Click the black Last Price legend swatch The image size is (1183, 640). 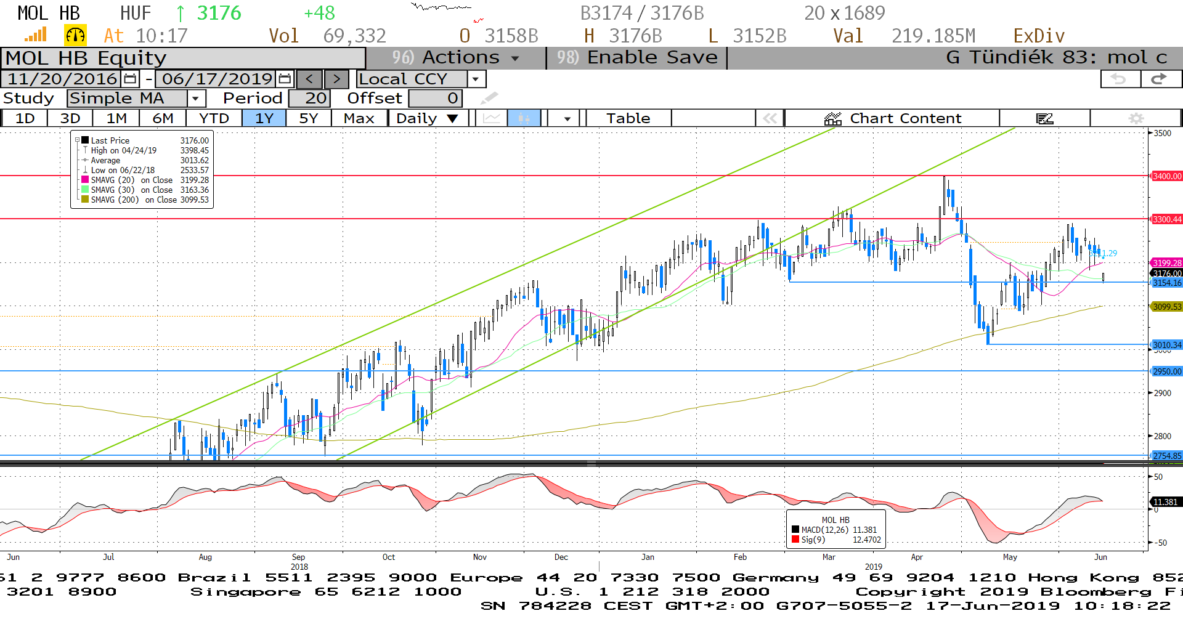85,140
